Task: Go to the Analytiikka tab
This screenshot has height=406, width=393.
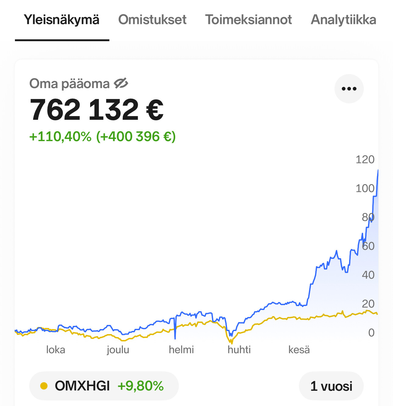Action: point(343,20)
